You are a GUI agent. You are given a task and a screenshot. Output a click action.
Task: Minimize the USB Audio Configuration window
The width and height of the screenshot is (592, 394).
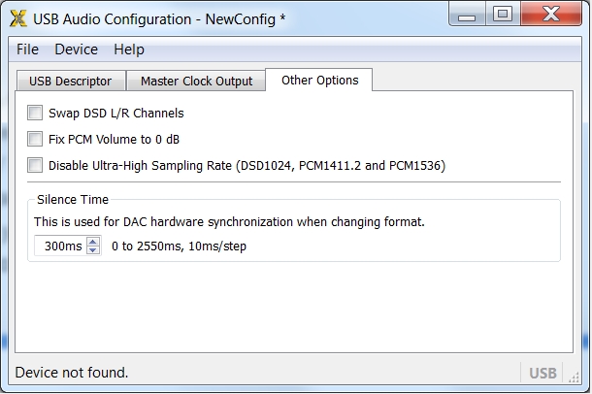click(471, 14)
